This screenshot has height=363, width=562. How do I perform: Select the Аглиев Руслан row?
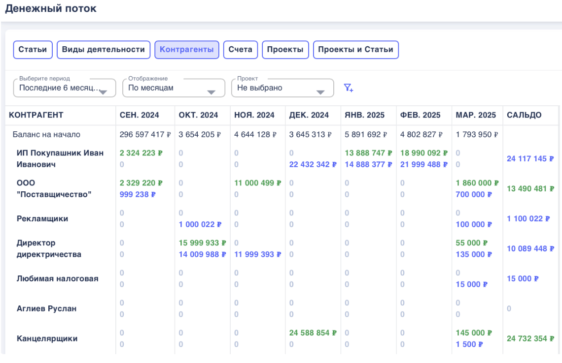coord(47,308)
